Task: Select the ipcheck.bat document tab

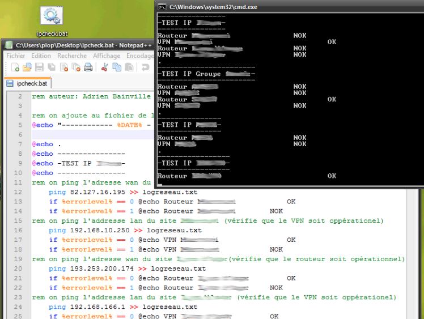Action: point(28,83)
